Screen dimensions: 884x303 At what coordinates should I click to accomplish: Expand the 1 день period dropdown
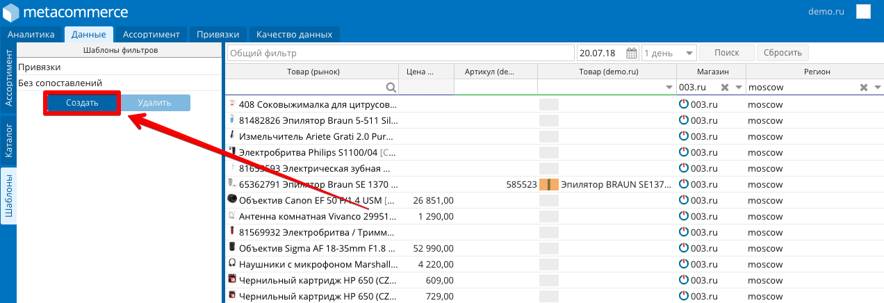(x=689, y=53)
